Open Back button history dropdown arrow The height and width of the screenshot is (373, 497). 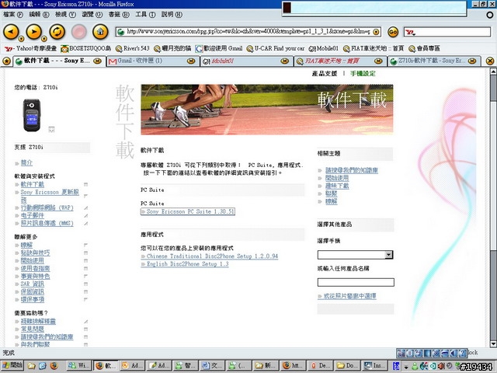(x=21, y=39)
